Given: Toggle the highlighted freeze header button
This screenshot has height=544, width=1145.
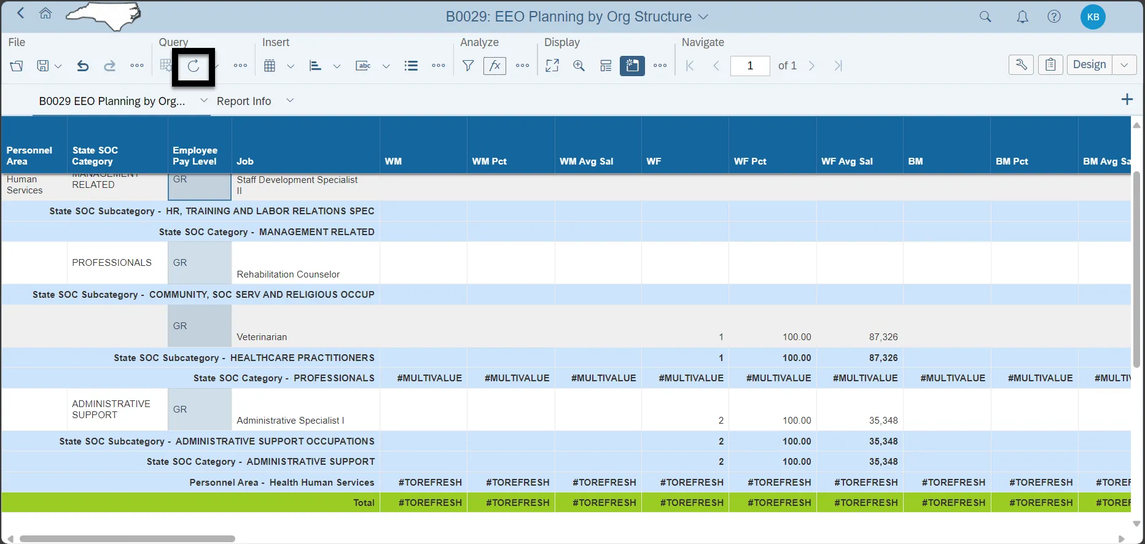Looking at the screenshot, I should point(632,66).
